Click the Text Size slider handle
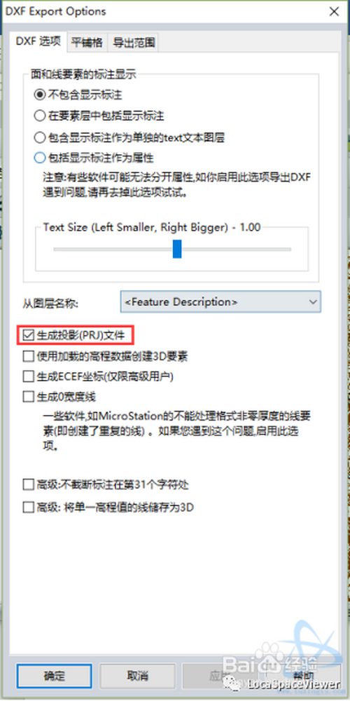The width and height of the screenshot is (350, 701). point(177,249)
